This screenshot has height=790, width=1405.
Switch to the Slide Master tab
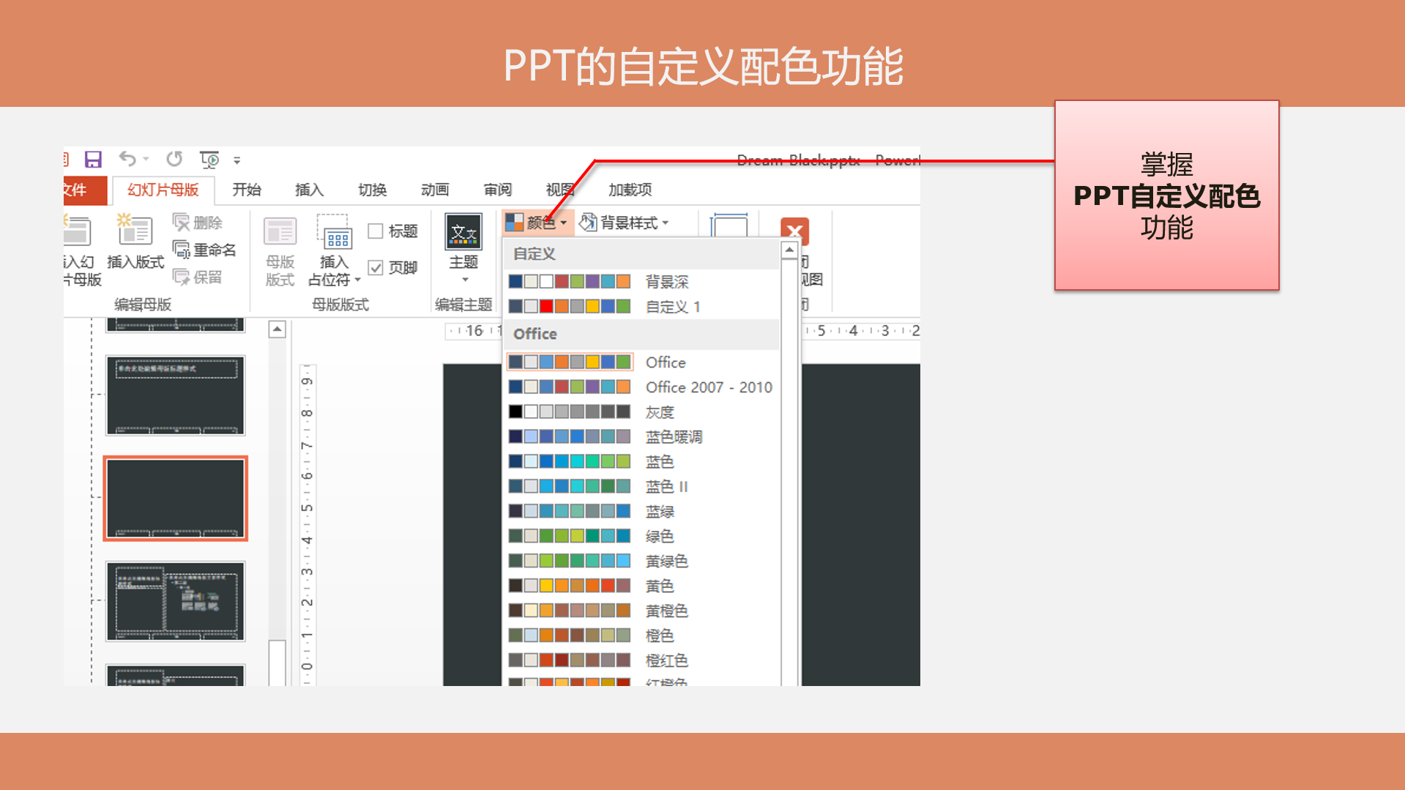pos(163,190)
